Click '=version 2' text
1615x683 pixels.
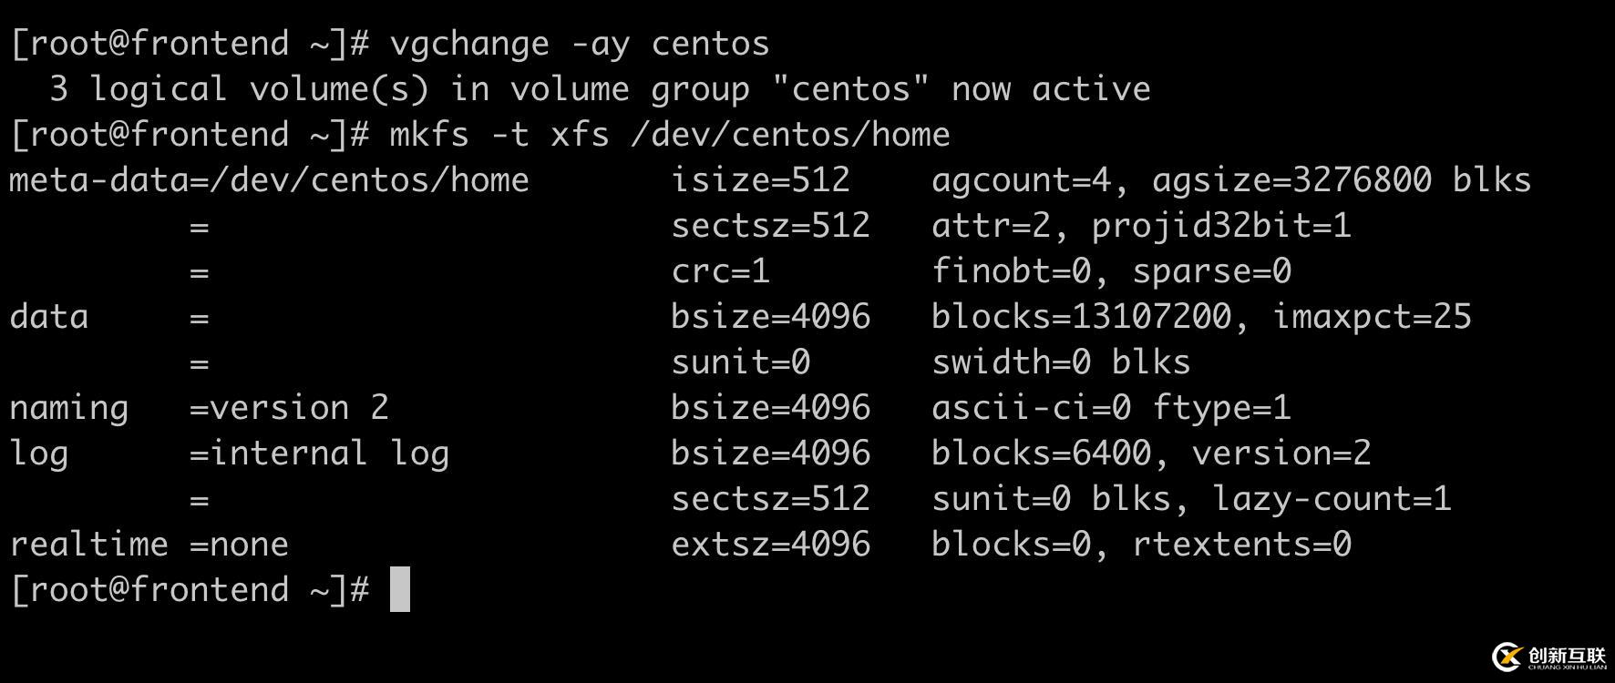click(289, 408)
